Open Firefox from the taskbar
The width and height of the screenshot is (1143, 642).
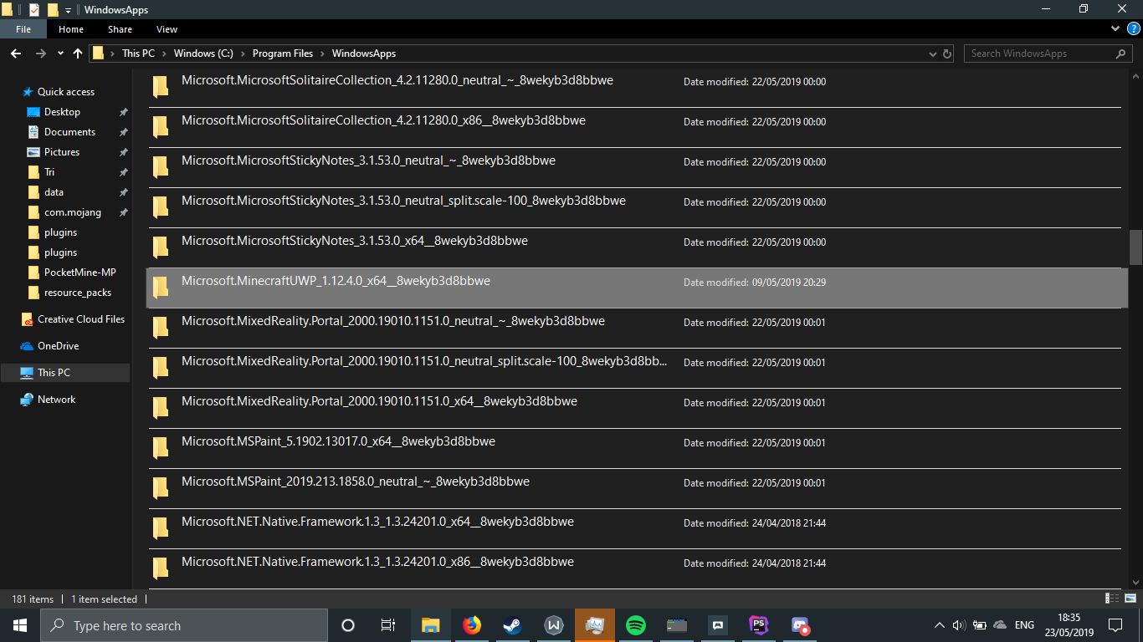[x=472, y=625]
